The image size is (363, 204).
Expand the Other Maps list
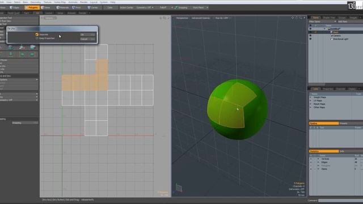tap(311, 107)
